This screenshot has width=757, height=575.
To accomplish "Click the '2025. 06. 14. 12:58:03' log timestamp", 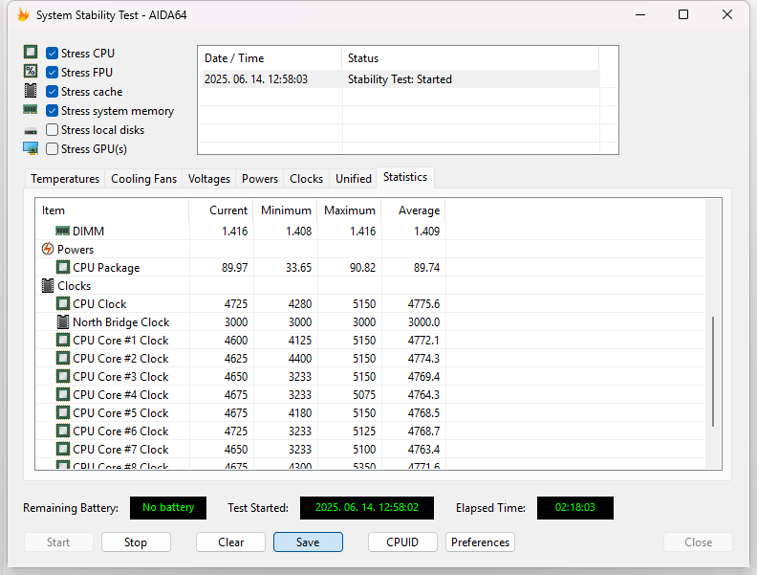I will click(x=256, y=79).
